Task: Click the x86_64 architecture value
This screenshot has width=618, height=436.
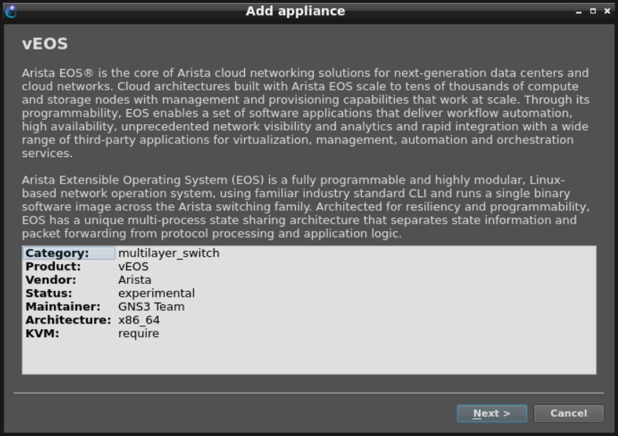Action: [x=139, y=320]
